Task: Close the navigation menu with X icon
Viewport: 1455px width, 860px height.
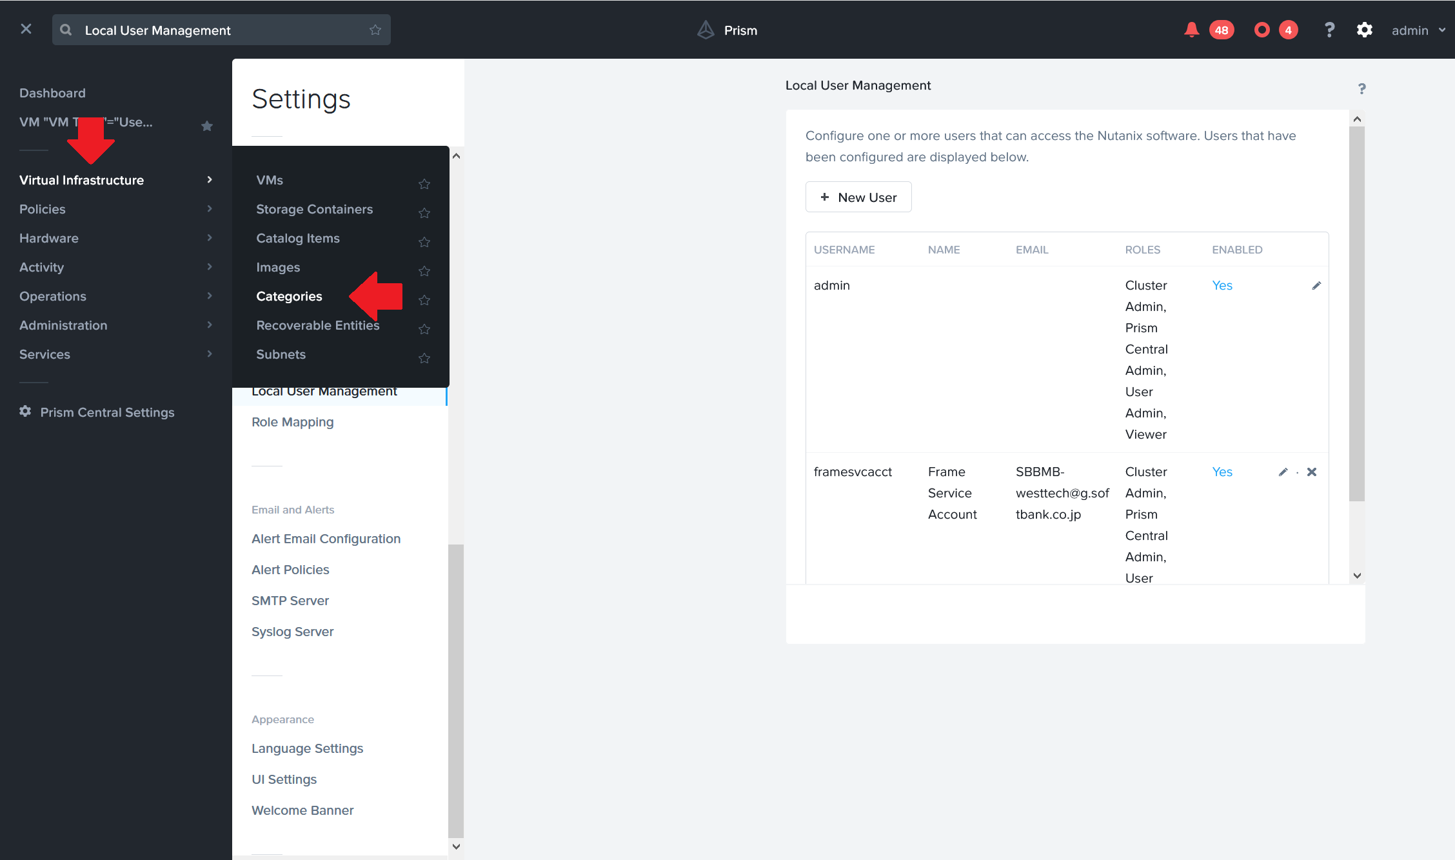Action: tap(26, 29)
